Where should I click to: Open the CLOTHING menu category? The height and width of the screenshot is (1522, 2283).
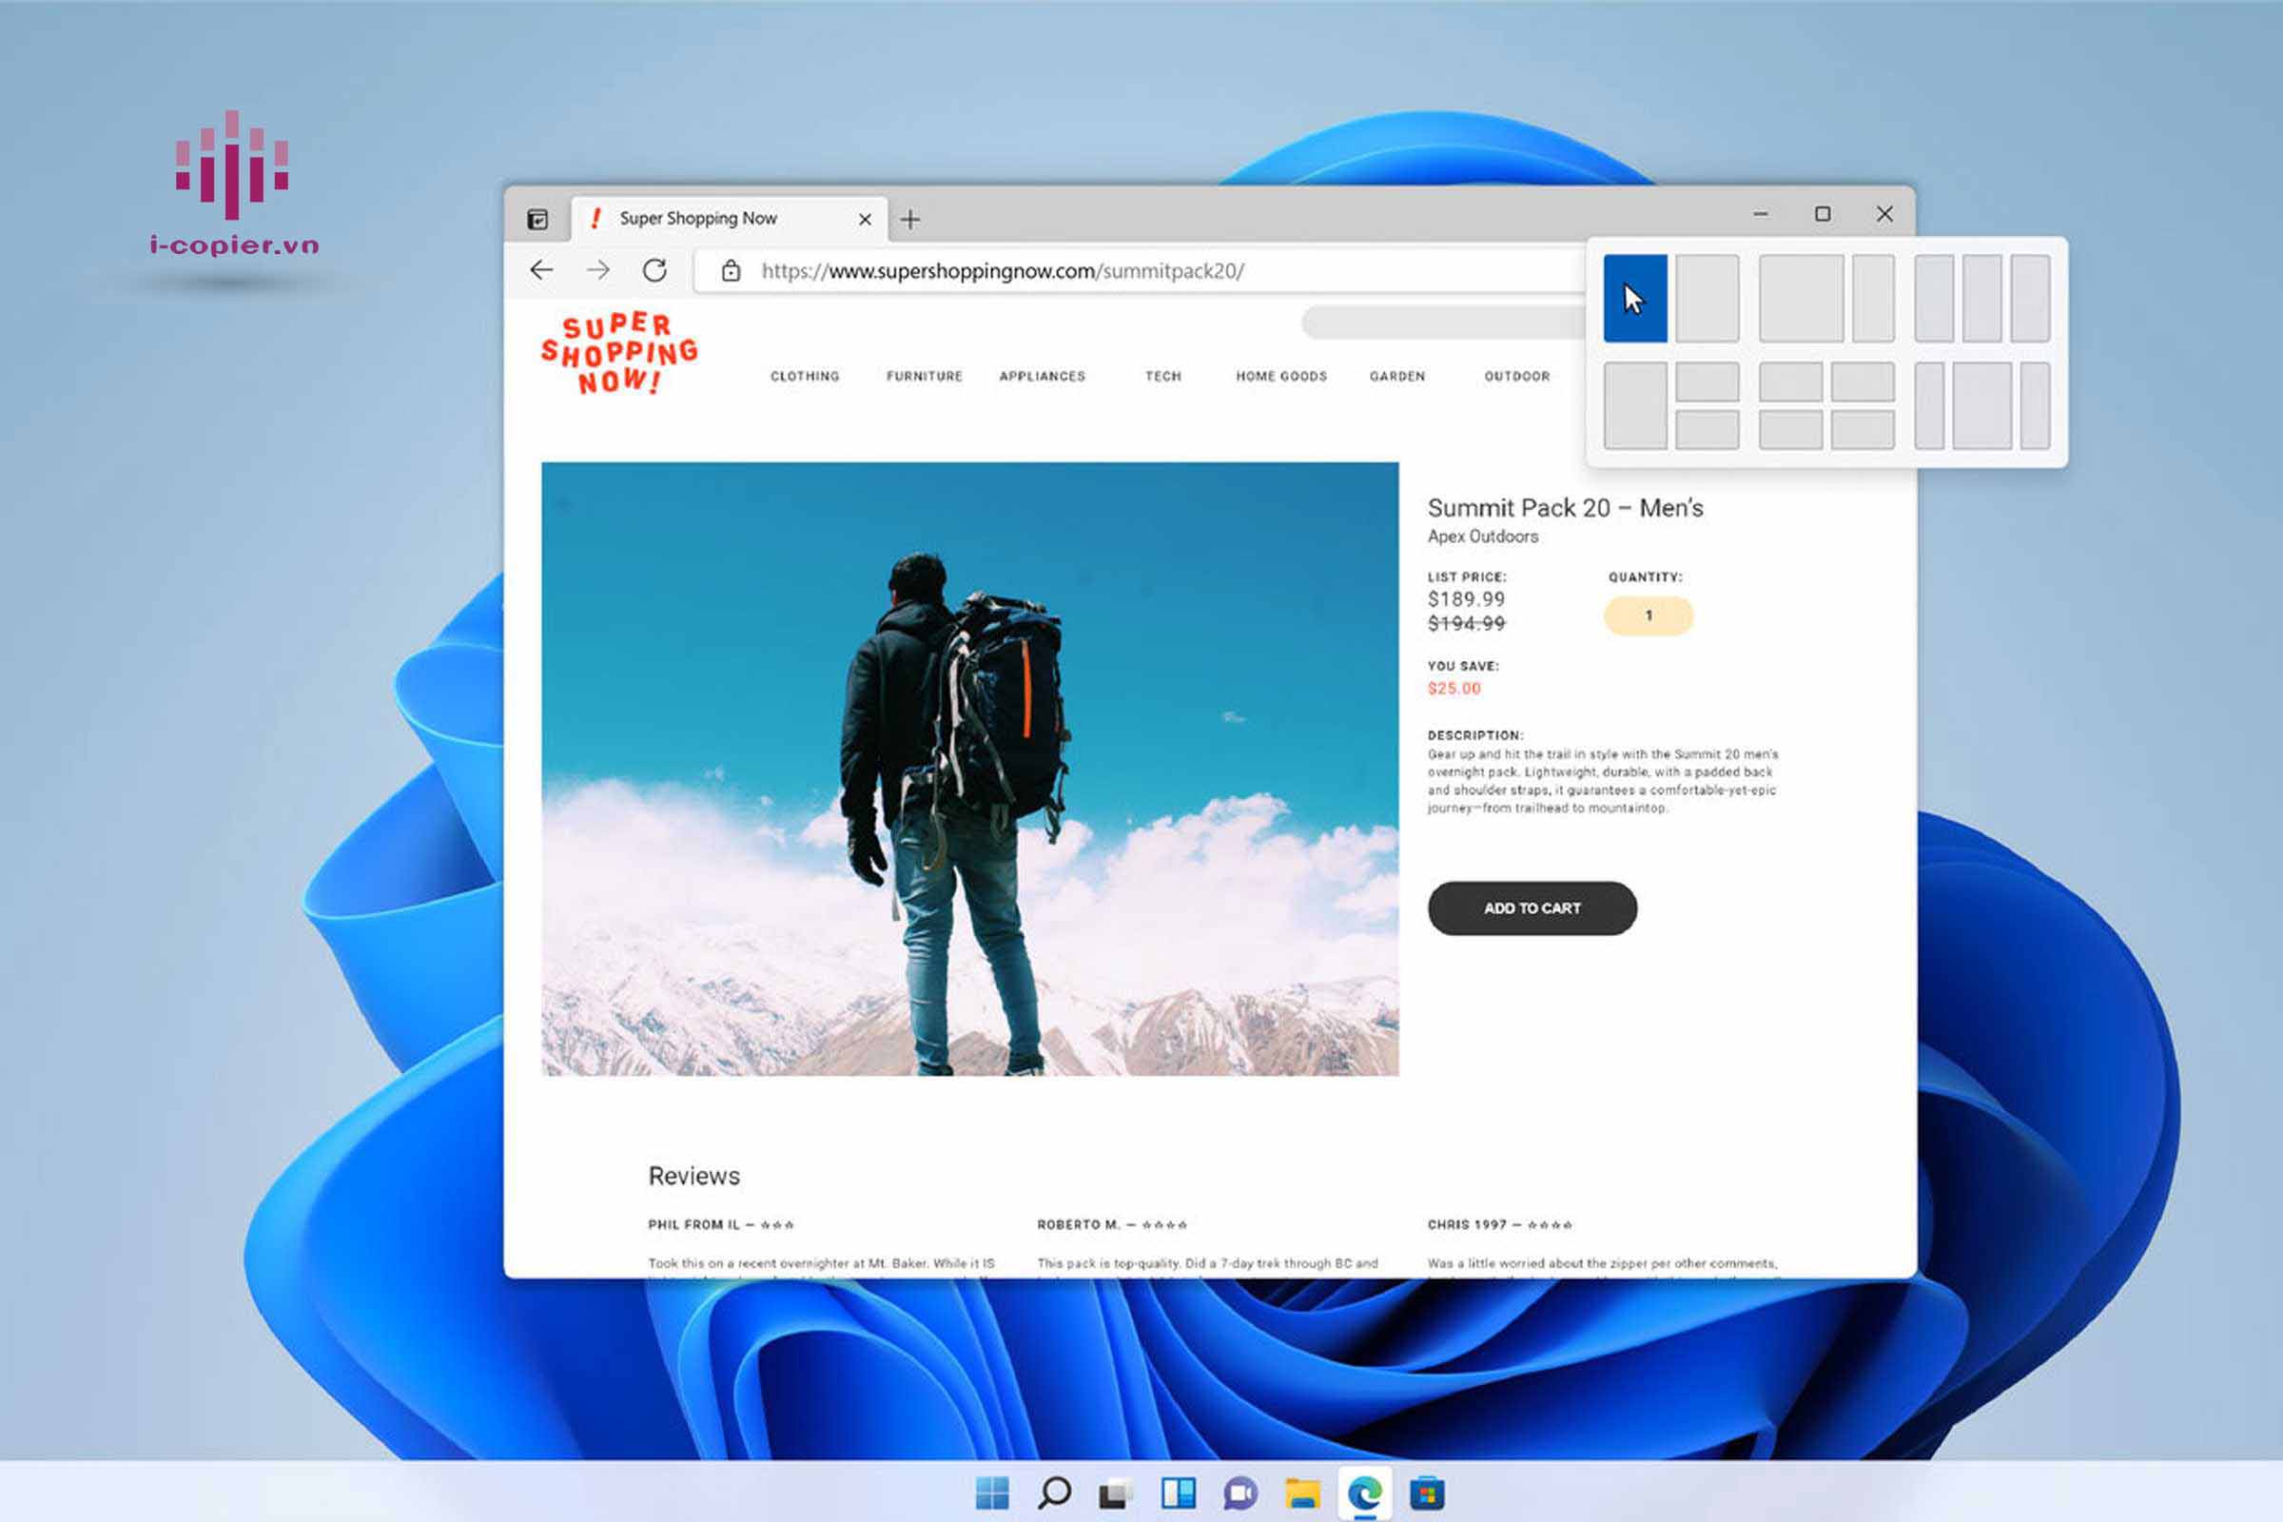pyautogui.click(x=805, y=377)
